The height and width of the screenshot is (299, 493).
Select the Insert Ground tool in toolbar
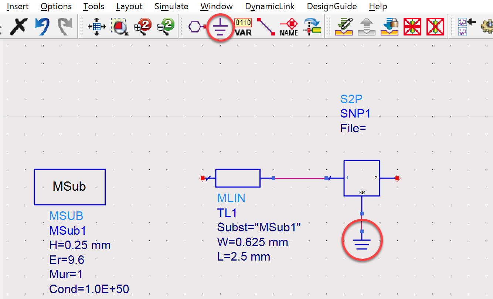[220, 27]
